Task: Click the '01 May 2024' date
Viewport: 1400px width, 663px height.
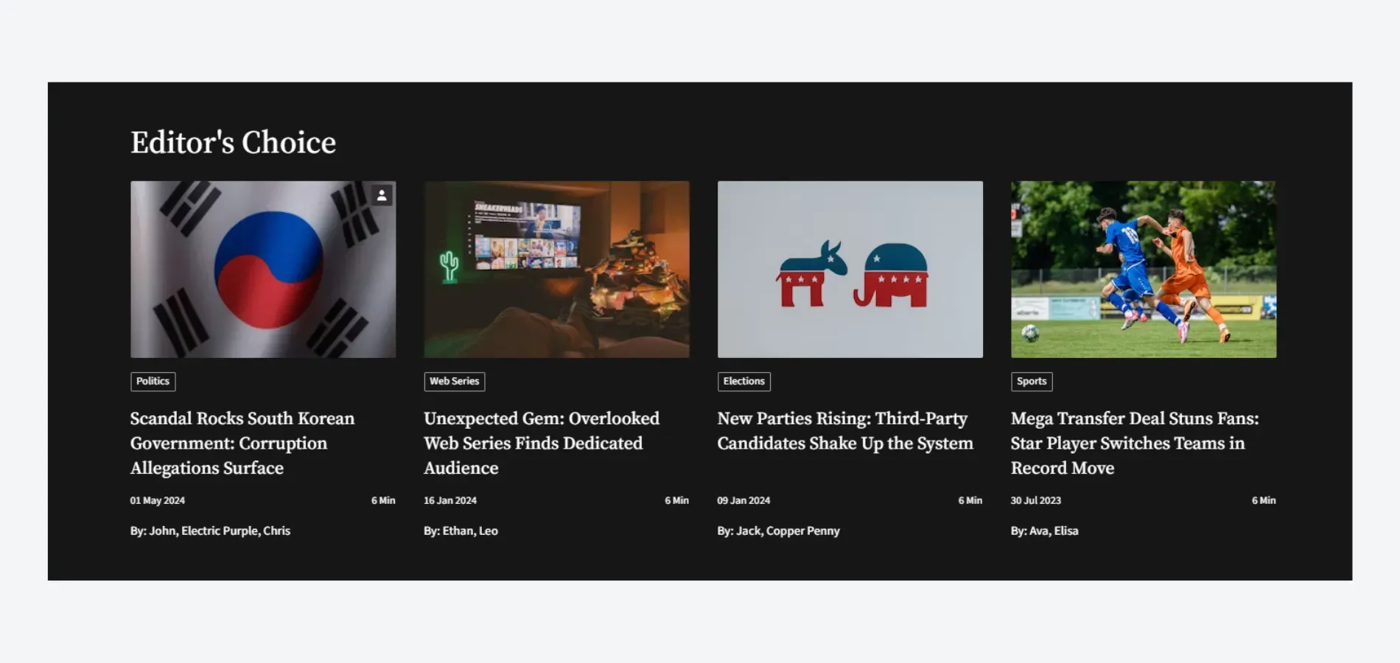Action: tap(158, 501)
